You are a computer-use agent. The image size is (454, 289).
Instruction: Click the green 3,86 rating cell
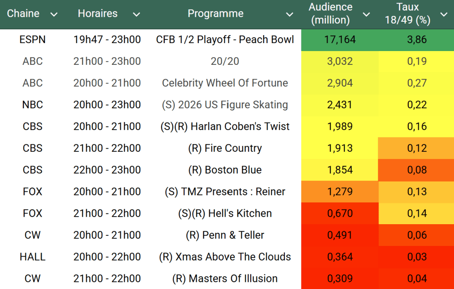(x=417, y=40)
